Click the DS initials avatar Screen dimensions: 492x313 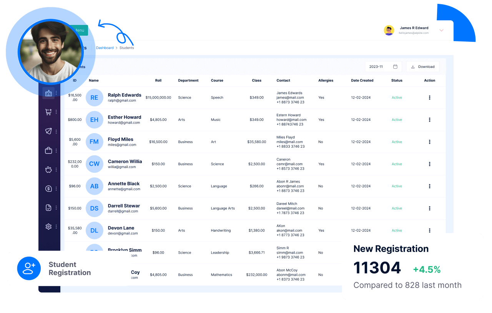tap(94, 208)
